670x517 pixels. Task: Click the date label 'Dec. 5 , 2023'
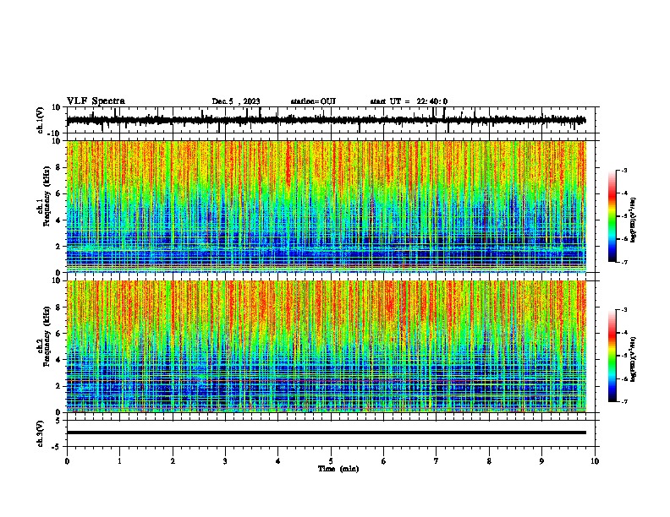click(x=236, y=101)
